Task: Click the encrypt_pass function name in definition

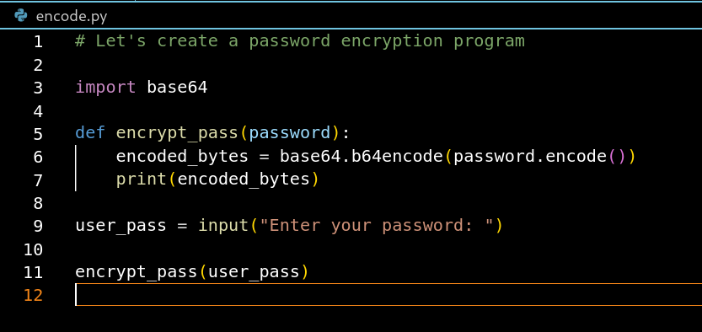Action: [x=177, y=133]
